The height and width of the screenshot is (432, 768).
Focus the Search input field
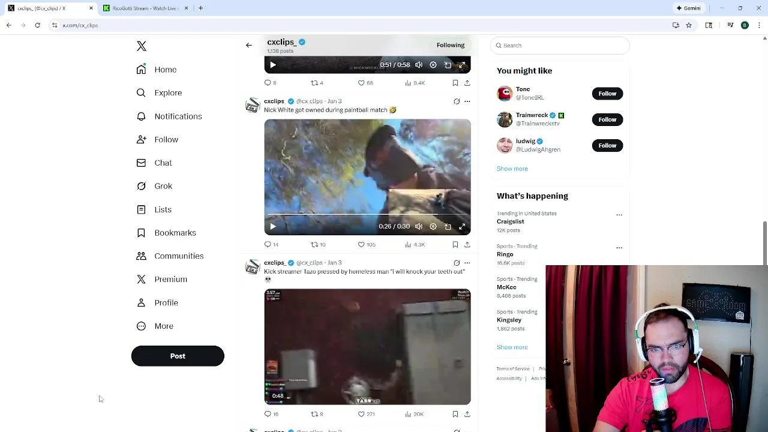click(560, 46)
